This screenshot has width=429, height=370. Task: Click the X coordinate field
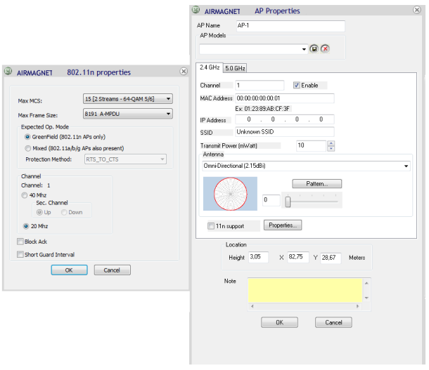pos(298,257)
